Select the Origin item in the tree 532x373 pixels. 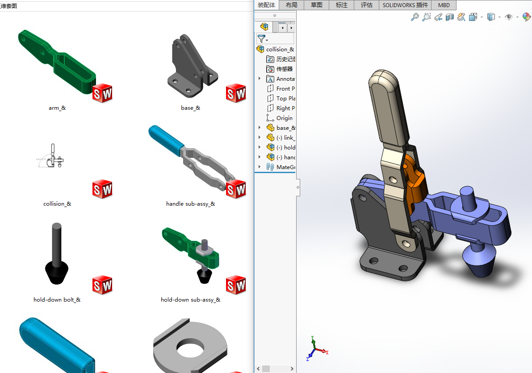279,118
